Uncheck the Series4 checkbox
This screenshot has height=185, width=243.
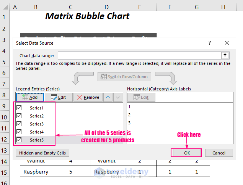tap(19, 132)
